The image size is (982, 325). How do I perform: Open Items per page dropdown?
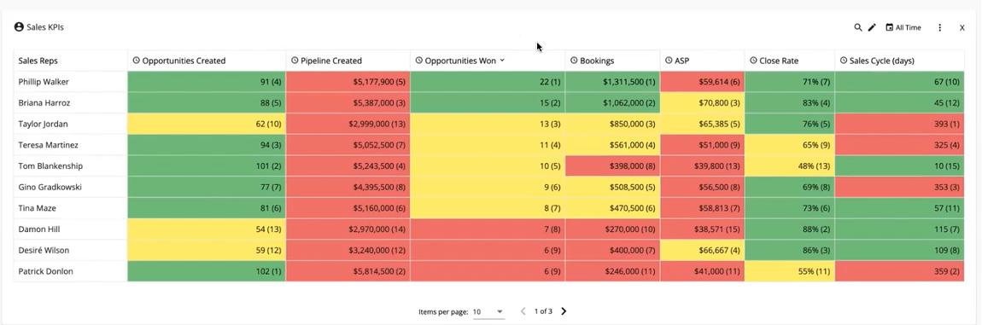tap(488, 312)
